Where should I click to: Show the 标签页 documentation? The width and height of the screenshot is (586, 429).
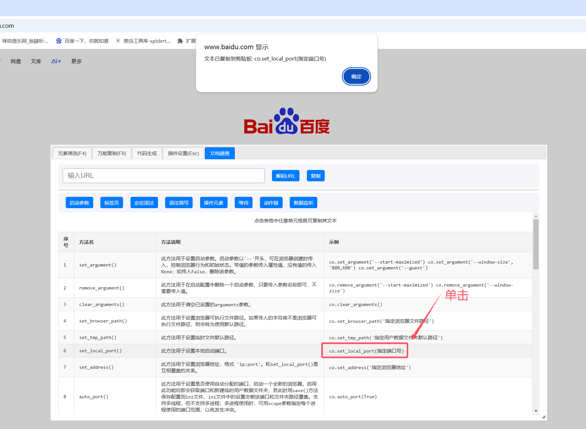click(x=112, y=203)
